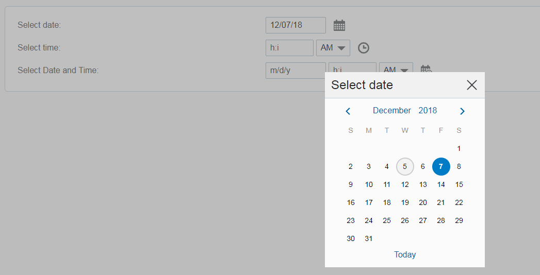
Task: Open the 2018 year selector
Action: click(428, 111)
